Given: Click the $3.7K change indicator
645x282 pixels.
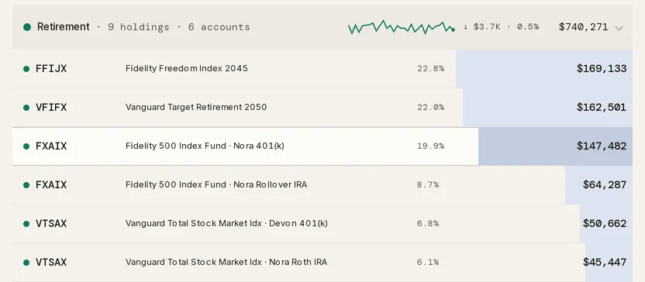Looking at the screenshot, I should (x=481, y=27).
